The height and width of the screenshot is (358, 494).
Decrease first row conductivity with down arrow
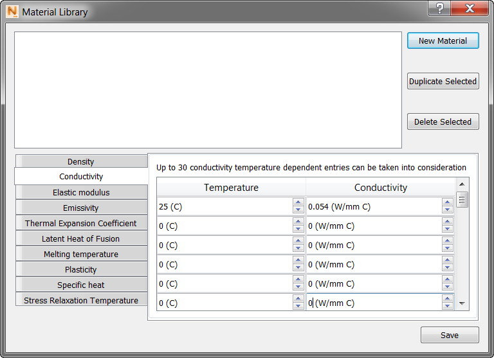[448, 210]
